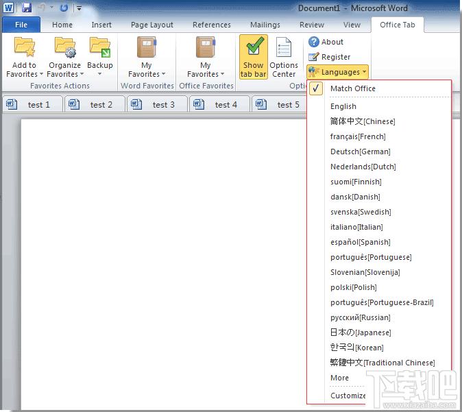Select the View tab

(x=352, y=25)
